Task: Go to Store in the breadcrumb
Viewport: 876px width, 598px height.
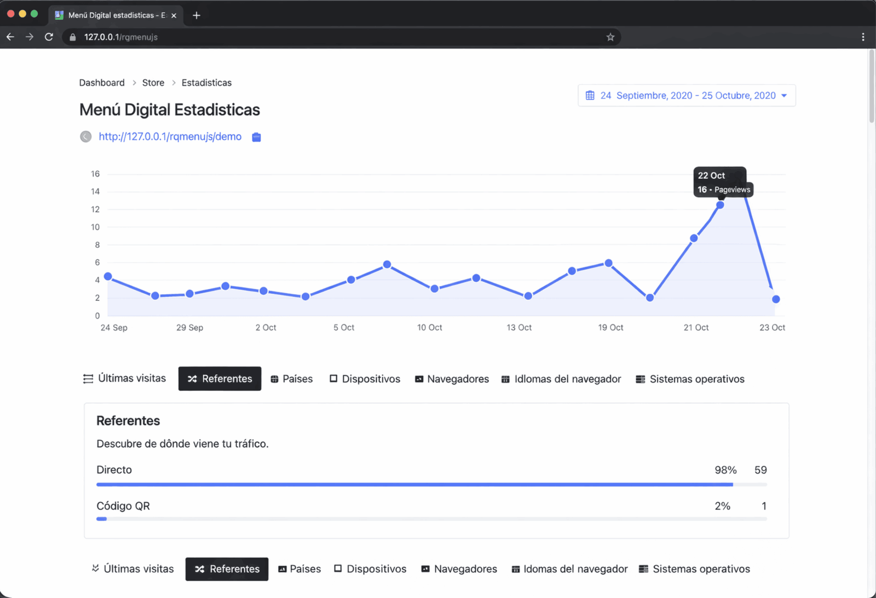Action: point(153,83)
